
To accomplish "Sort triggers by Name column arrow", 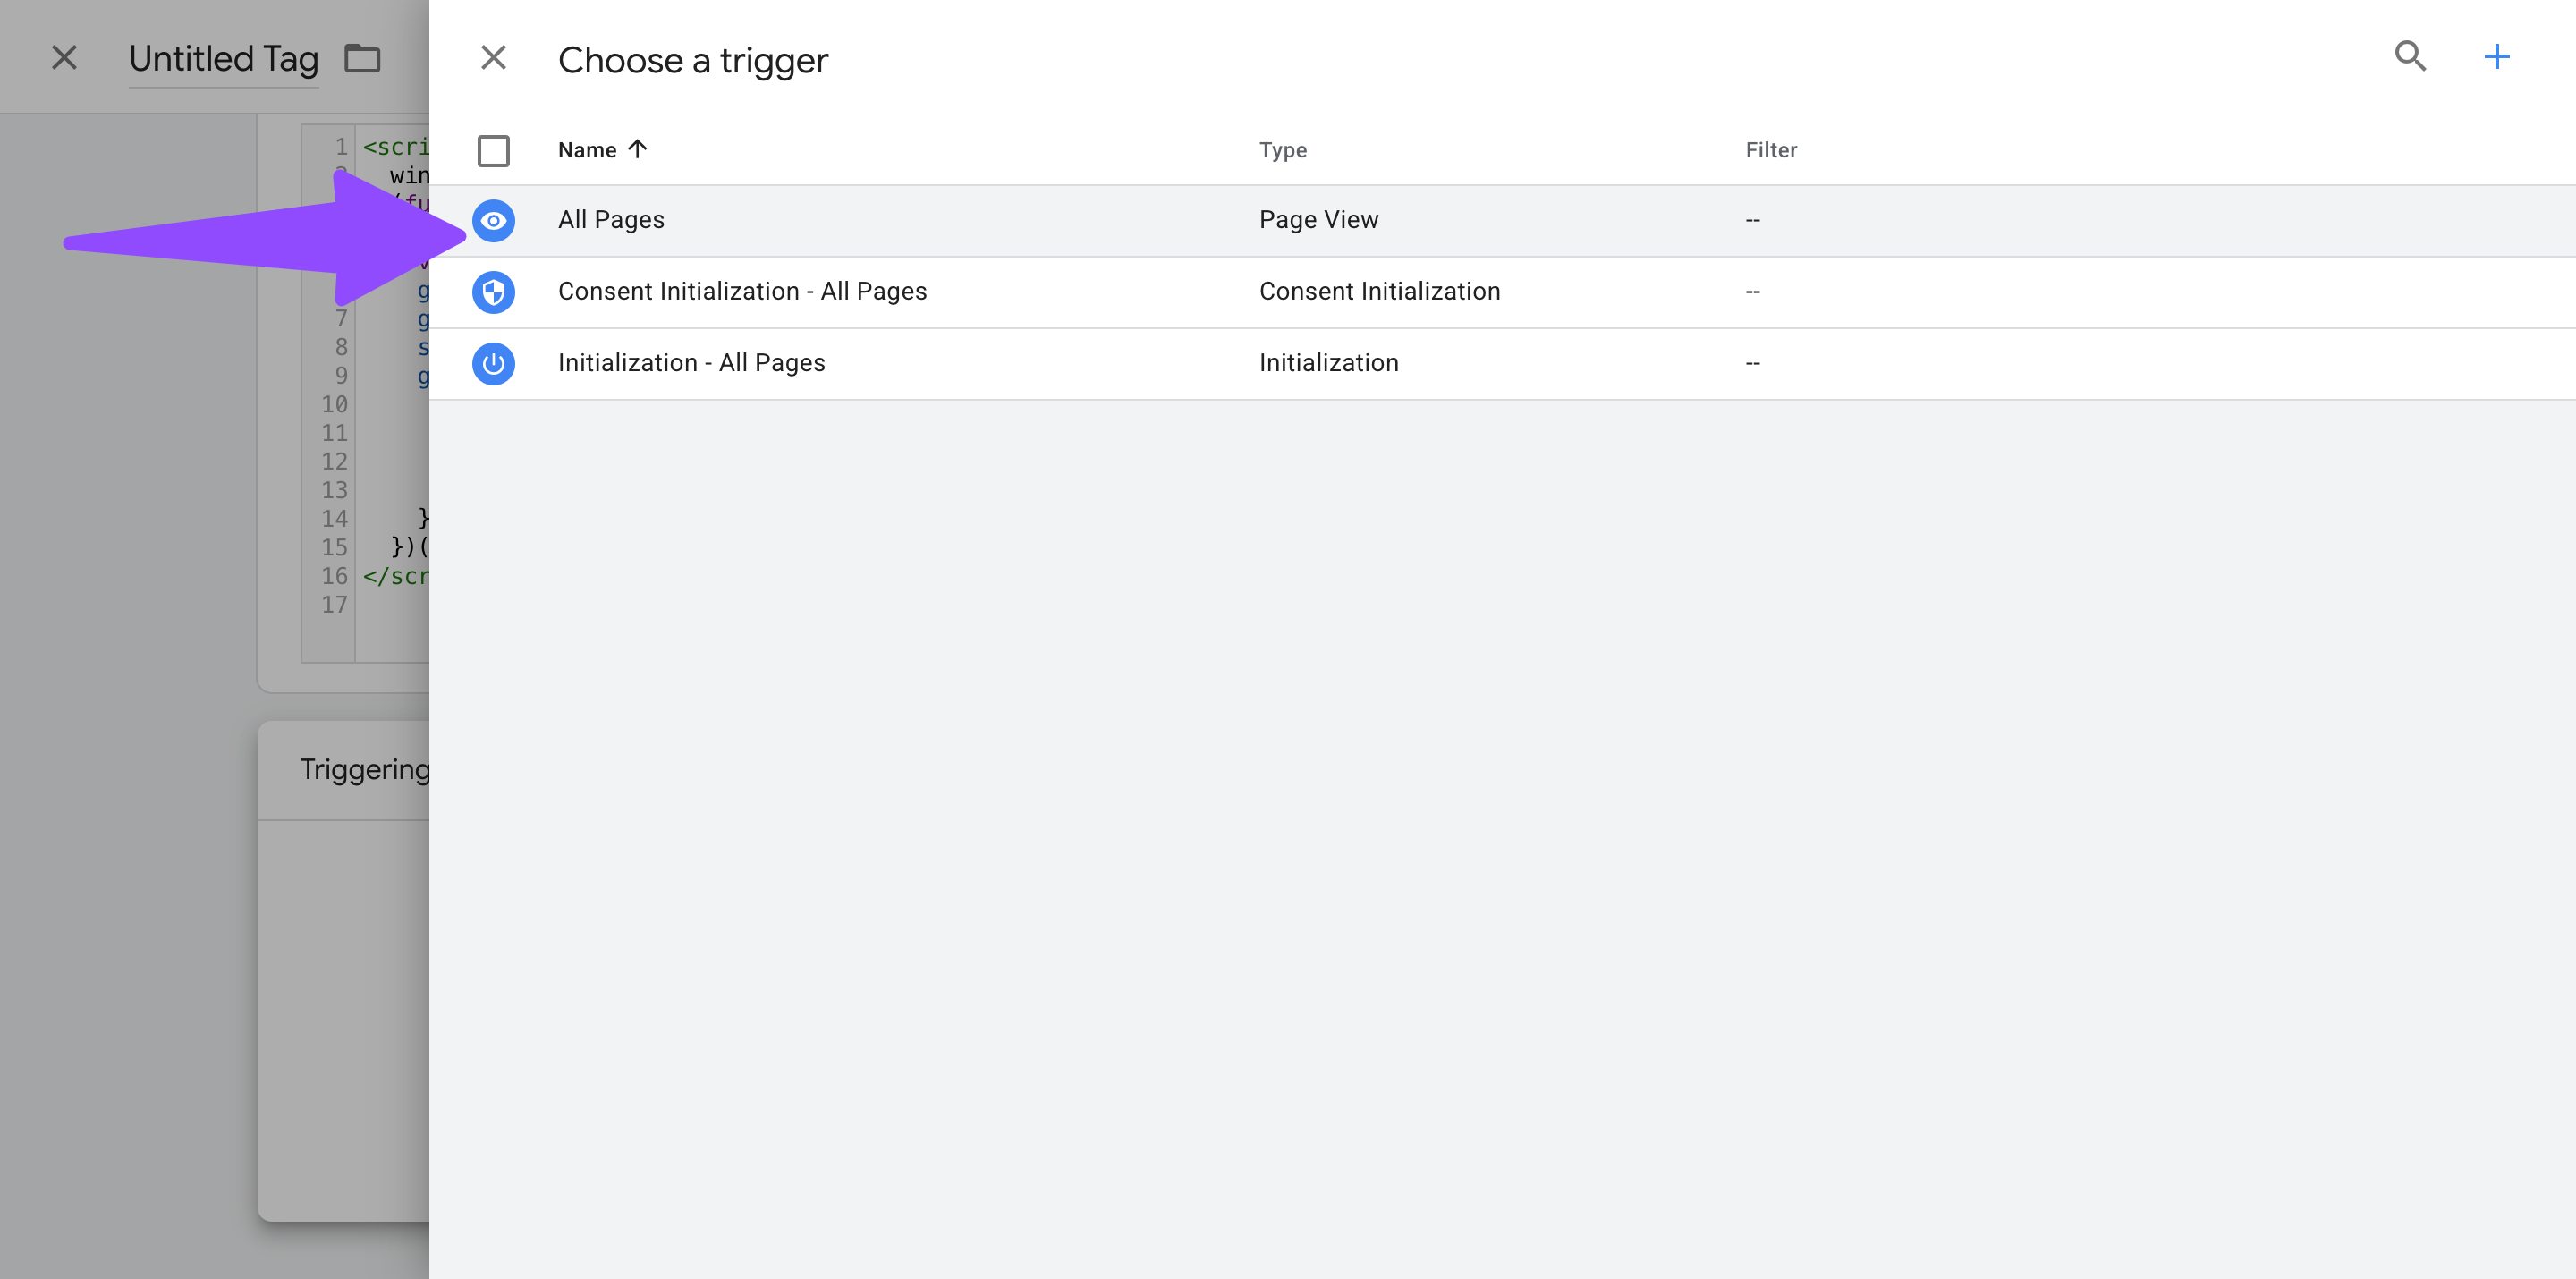I will (x=638, y=149).
